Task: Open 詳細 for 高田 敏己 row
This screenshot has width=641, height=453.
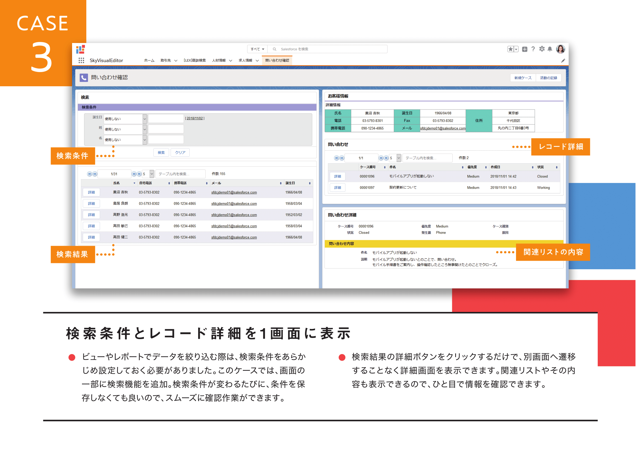Action: pyautogui.click(x=91, y=226)
